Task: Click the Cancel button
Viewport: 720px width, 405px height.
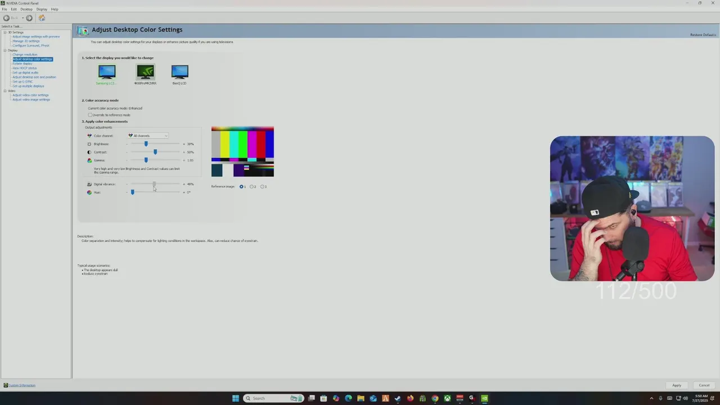Action: click(x=704, y=385)
